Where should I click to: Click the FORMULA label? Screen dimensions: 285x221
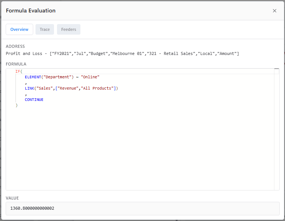click(x=16, y=64)
